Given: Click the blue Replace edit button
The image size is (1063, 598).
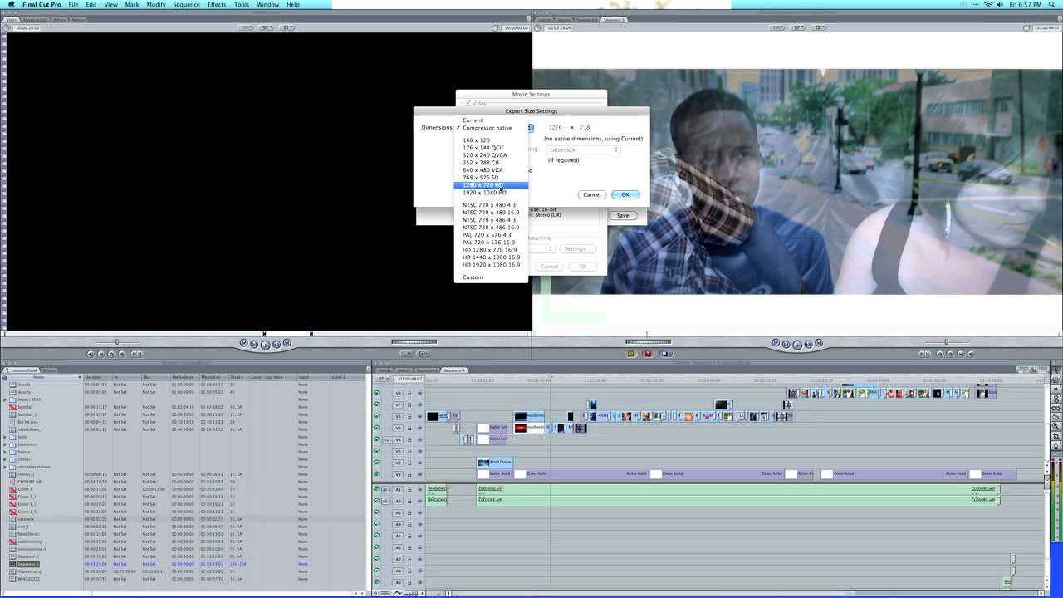Looking at the screenshot, I should [x=664, y=354].
